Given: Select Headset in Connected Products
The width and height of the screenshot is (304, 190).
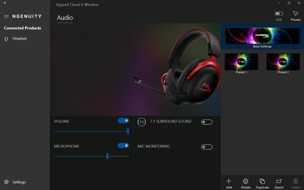Looking at the screenshot, I should click(19, 38).
